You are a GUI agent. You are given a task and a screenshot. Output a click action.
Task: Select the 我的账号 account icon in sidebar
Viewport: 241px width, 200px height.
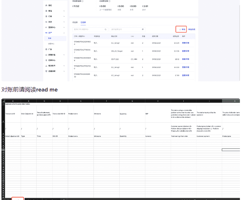click(x=46, y=66)
